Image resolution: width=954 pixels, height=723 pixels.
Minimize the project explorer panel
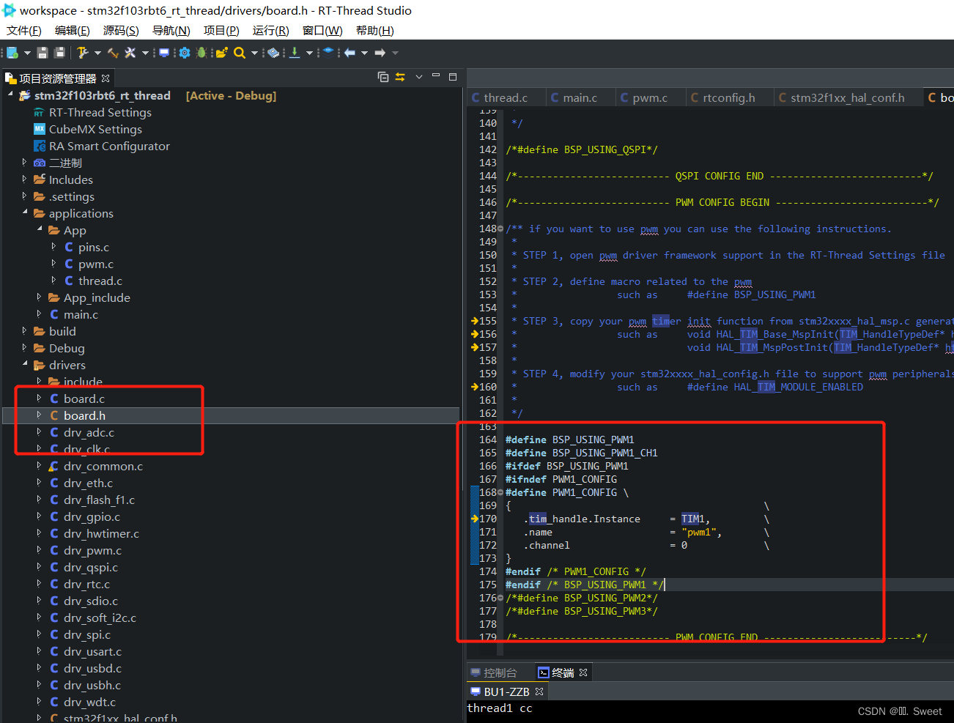436,76
